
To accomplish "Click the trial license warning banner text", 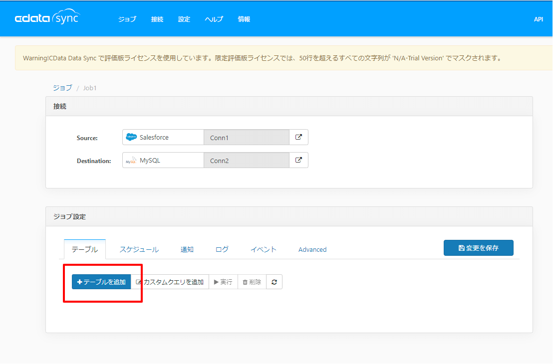I will [x=263, y=58].
